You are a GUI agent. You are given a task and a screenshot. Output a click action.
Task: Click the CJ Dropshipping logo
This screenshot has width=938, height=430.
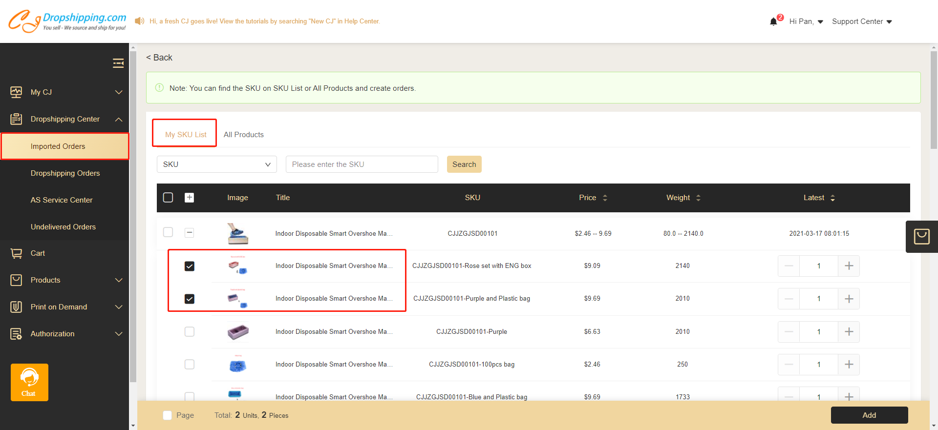point(67,21)
